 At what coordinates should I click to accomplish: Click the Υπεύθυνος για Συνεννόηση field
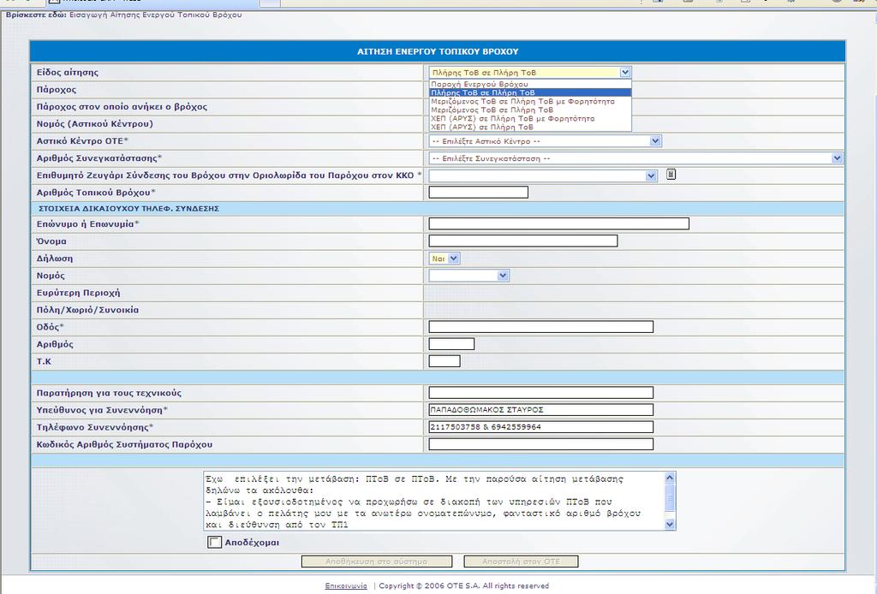(541, 410)
